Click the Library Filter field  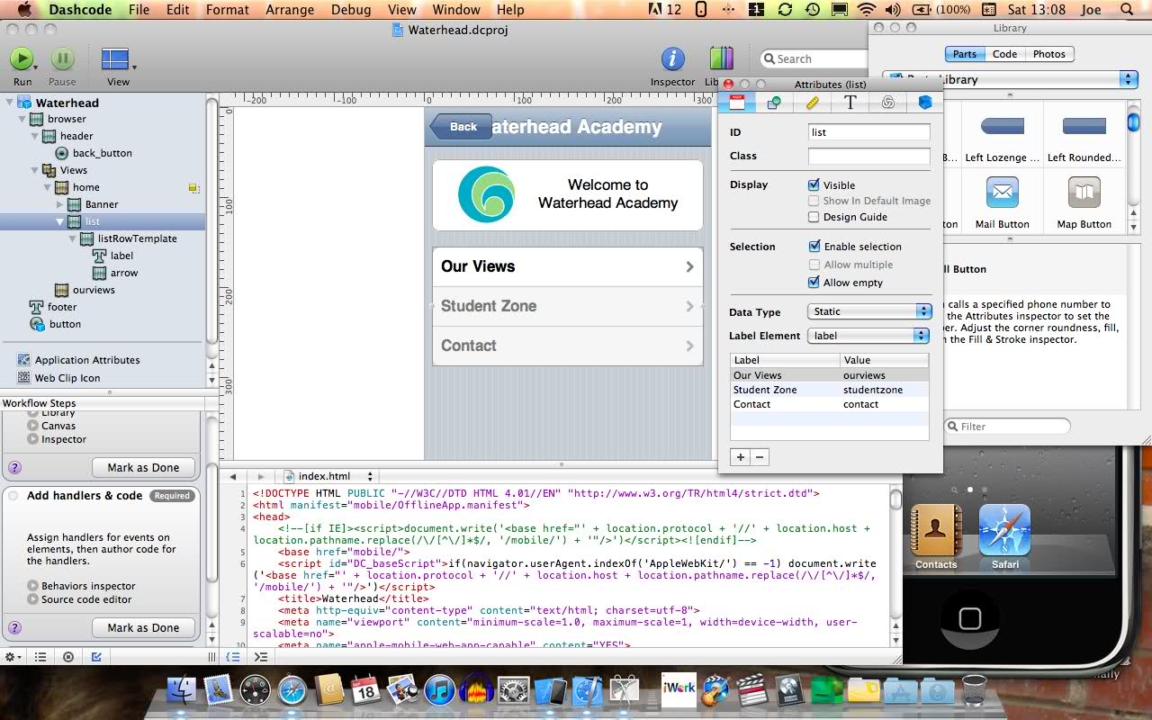[1008, 427]
